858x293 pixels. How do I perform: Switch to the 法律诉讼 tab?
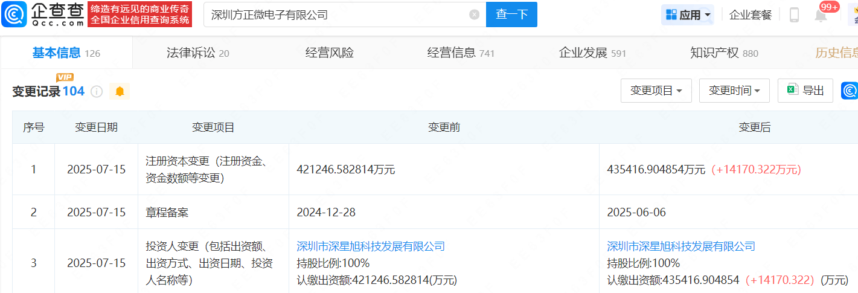point(197,53)
